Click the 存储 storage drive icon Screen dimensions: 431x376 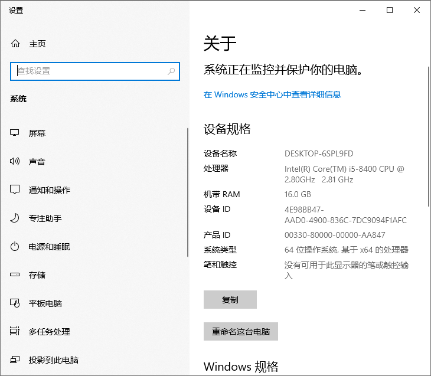(x=15, y=274)
